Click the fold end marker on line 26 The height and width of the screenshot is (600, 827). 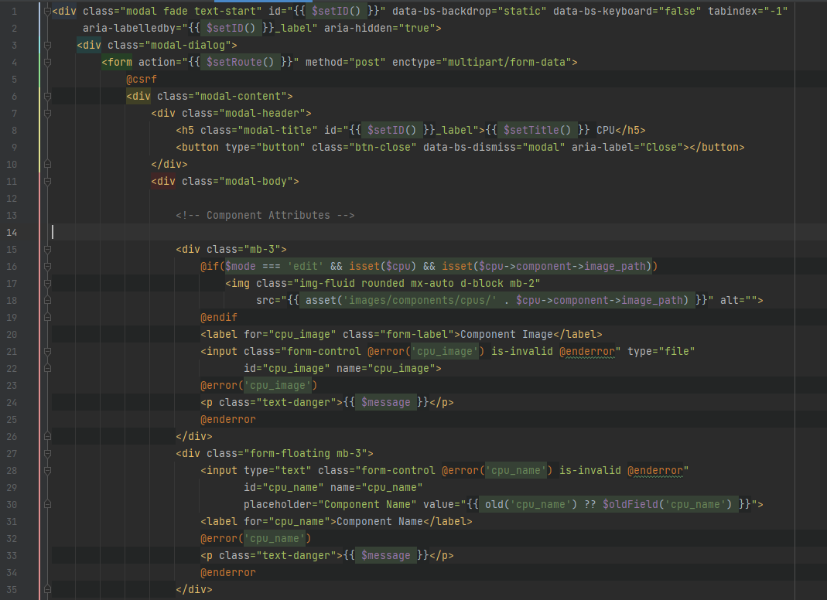47,437
